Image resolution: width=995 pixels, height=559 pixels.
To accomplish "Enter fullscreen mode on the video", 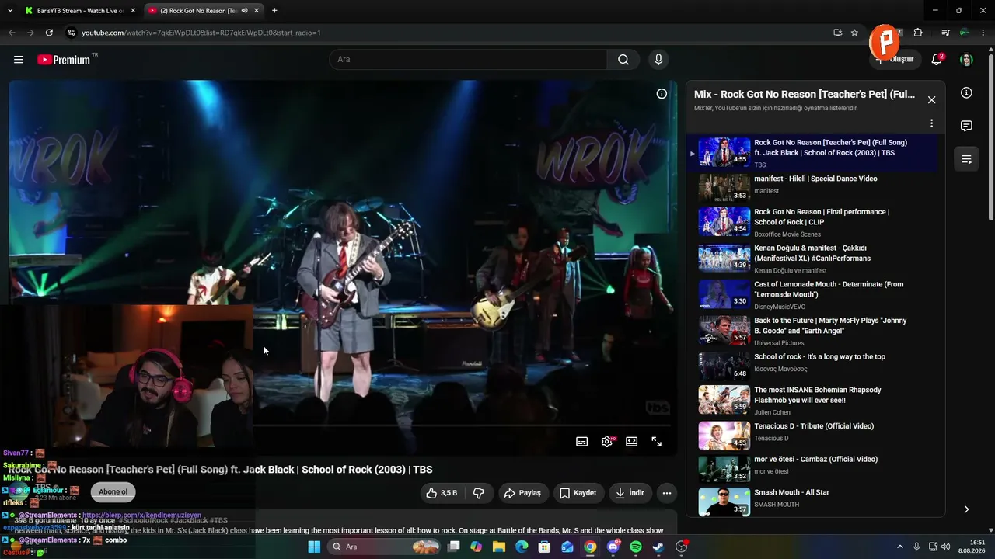I will pos(657,442).
